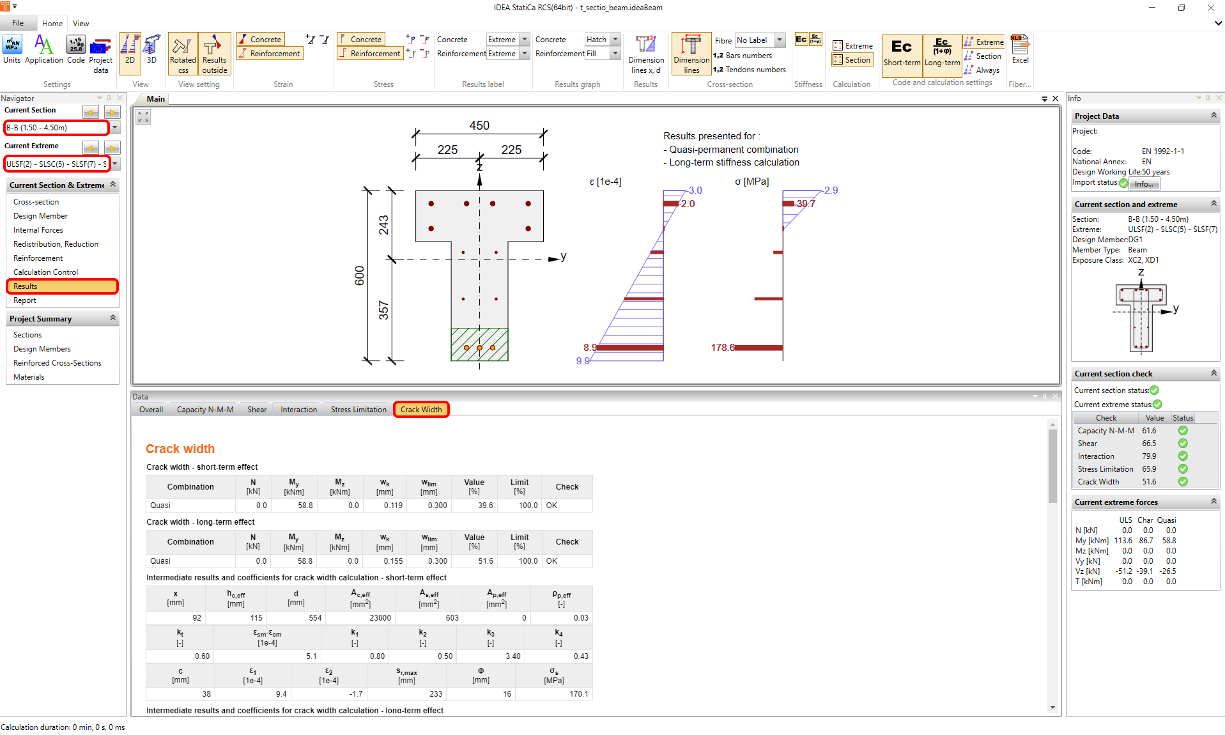
Task: Click the Info... button
Action: click(x=1144, y=184)
